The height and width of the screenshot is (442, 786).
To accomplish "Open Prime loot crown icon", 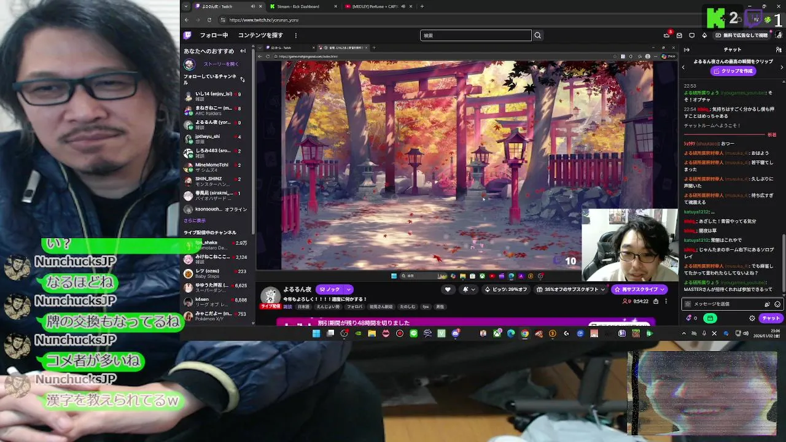I will click(x=666, y=36).
